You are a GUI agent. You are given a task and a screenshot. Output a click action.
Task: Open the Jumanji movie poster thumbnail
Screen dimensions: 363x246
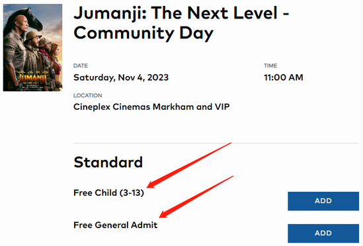pyautogui.click(x=32, y=48)
